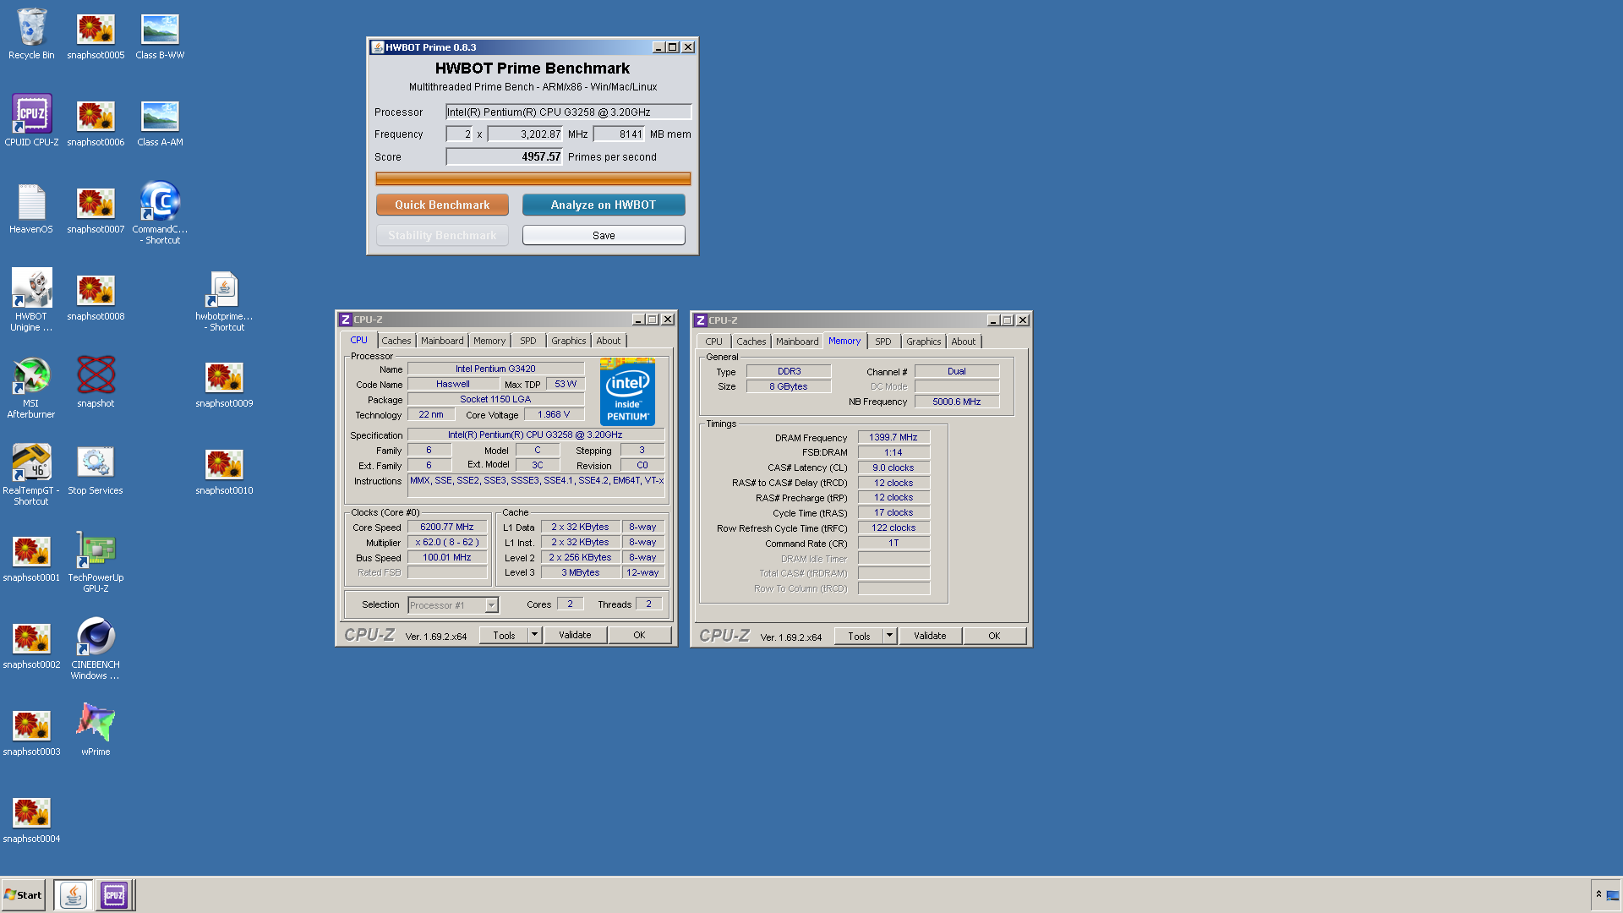Click Tools button in left CPU-Z
This screenshot has width=1623, height=913.
click(x=504, y=635)
